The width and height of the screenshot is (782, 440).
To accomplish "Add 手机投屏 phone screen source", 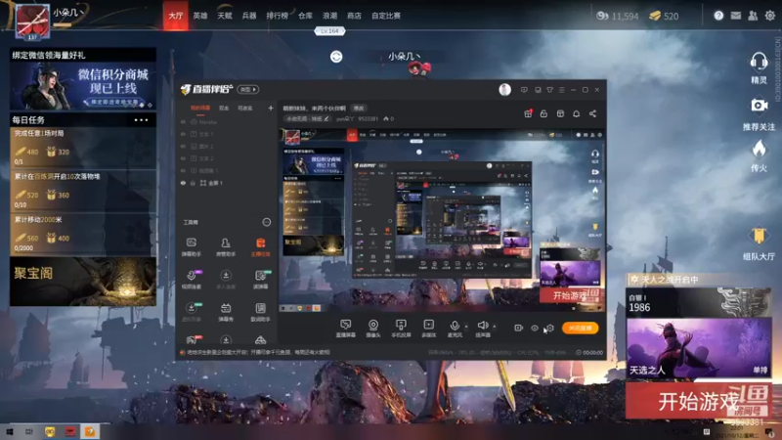I will pyautogui.click(x=401, y=329).
